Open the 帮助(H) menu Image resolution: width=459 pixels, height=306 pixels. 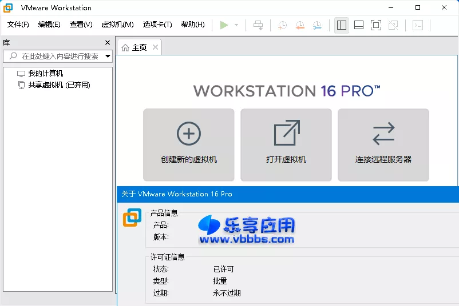coord(193,25)
